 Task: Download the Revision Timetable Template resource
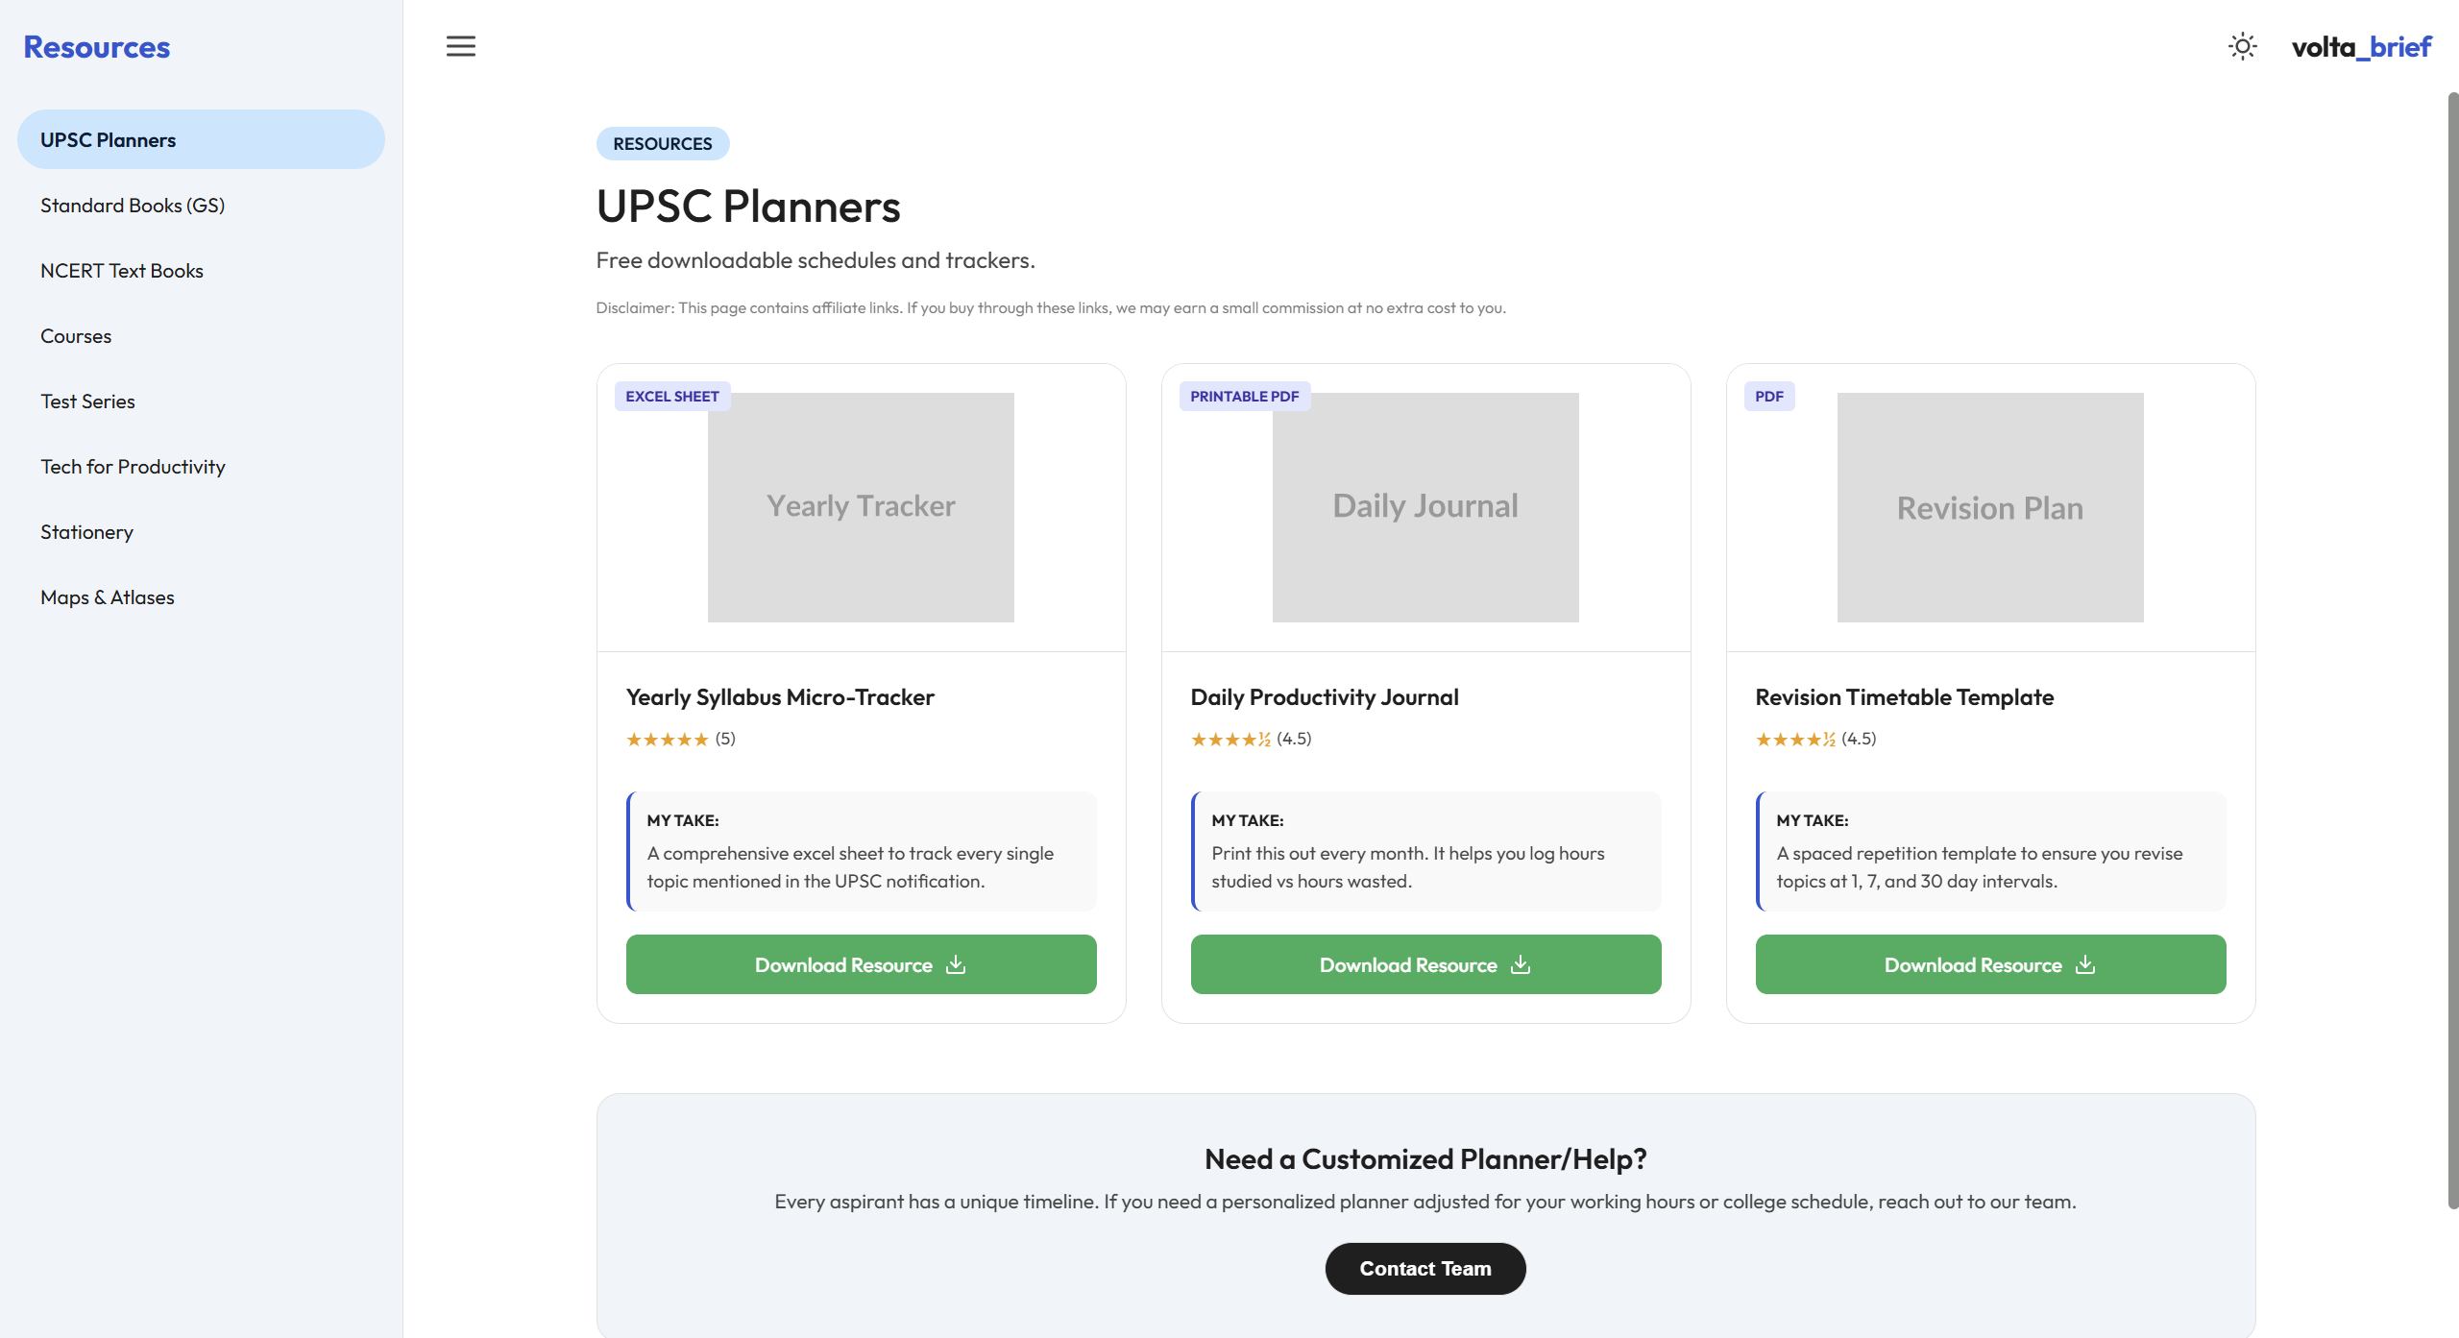click(x=1990, y=964)
